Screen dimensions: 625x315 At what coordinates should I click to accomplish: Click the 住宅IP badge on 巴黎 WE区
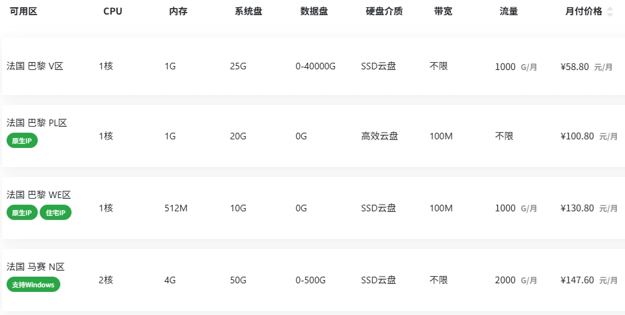(x=56, y=213)
